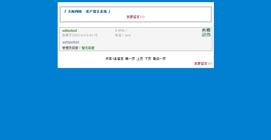The image size is (271, 140).
Task: Open the top 我要留言>>> link
Action: point(135,17)
